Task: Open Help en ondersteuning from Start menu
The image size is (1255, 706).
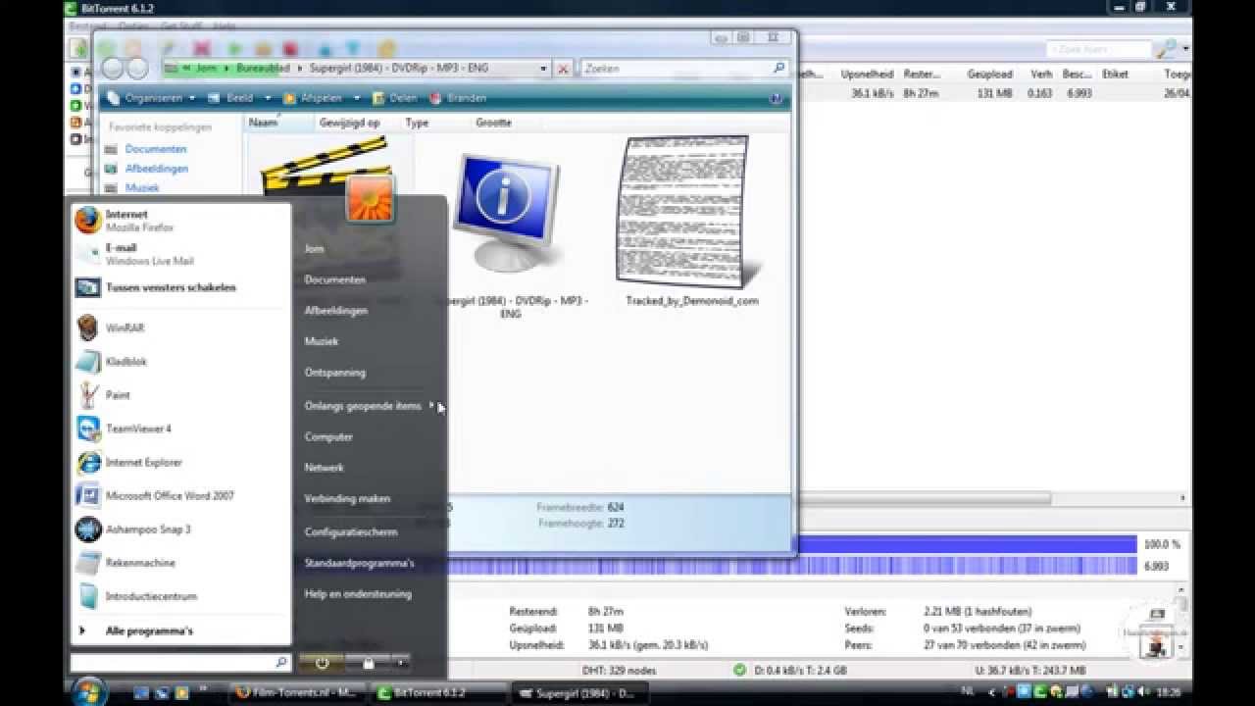Action: [x=358, y=593]
